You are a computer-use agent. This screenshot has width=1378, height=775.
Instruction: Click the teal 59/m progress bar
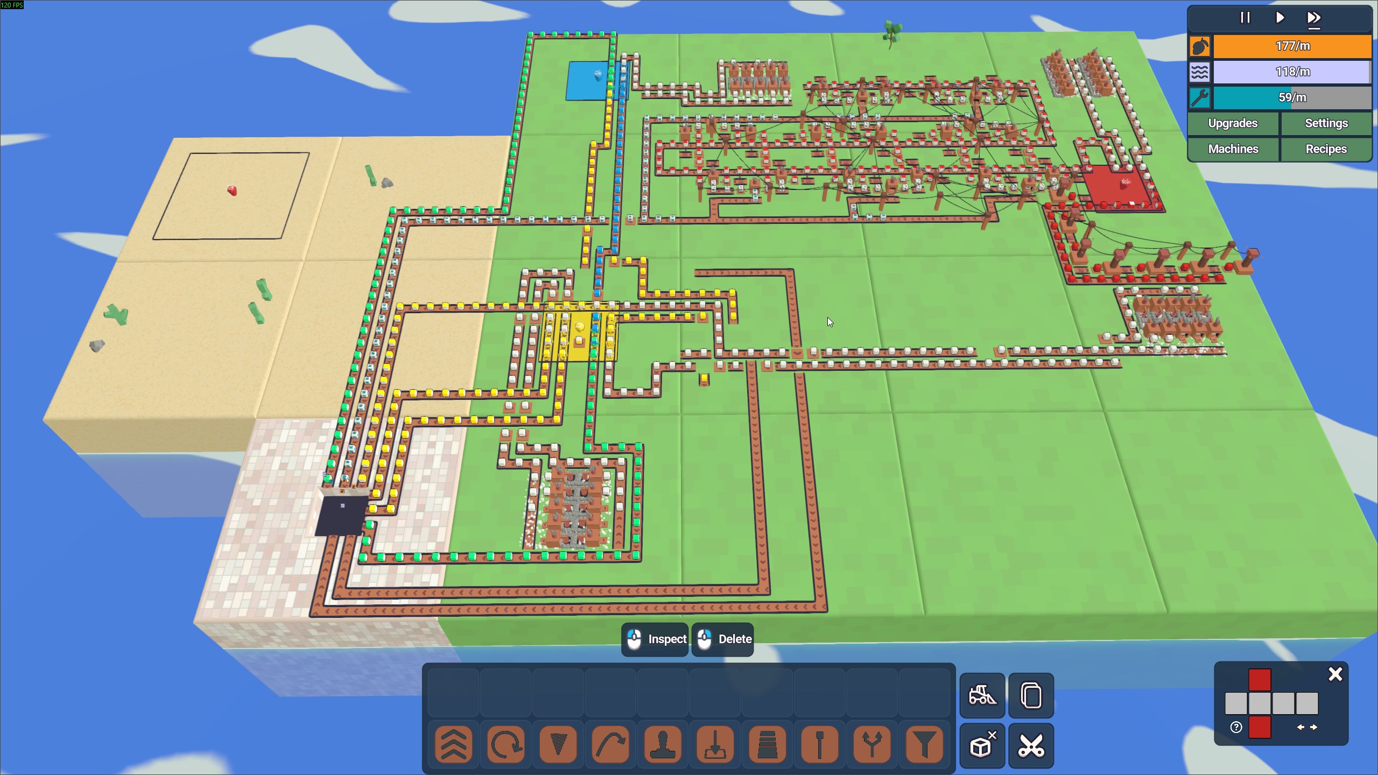[x=1292, y=98]
